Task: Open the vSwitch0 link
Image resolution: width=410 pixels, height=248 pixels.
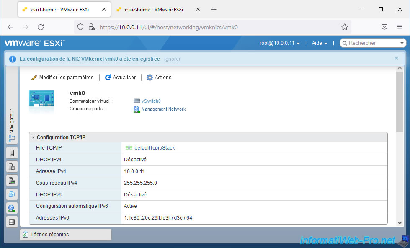Action: point(151,101)
